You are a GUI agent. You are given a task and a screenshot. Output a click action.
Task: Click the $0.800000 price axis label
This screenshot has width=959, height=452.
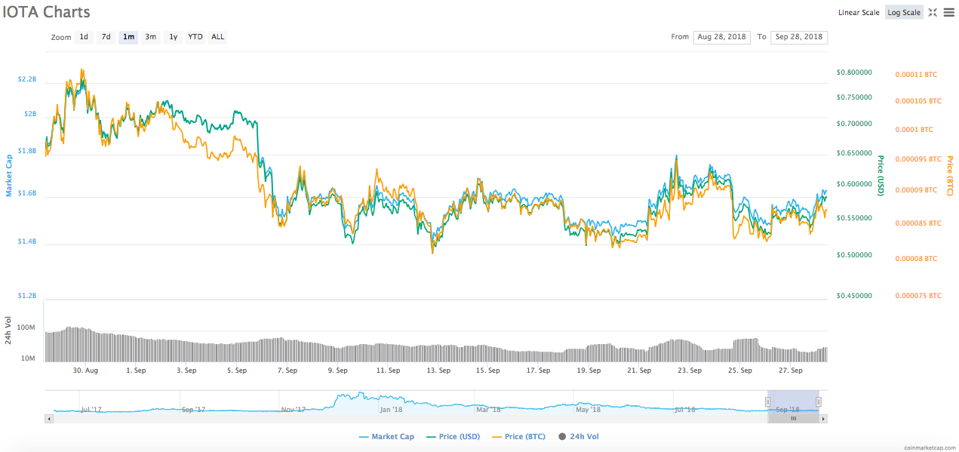point(854,72)
